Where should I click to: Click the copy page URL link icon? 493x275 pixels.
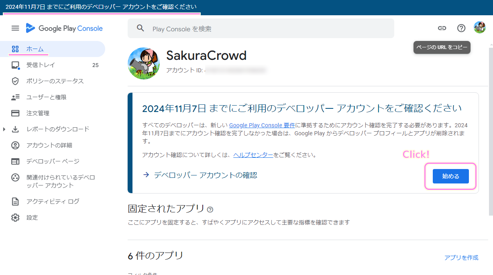tap(442, 28)
